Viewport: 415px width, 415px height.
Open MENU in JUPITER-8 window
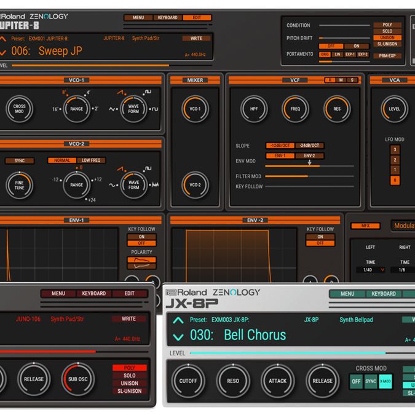point(138,18)
